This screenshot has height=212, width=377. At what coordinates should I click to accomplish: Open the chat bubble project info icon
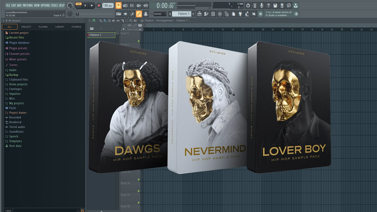coord(289,5)
